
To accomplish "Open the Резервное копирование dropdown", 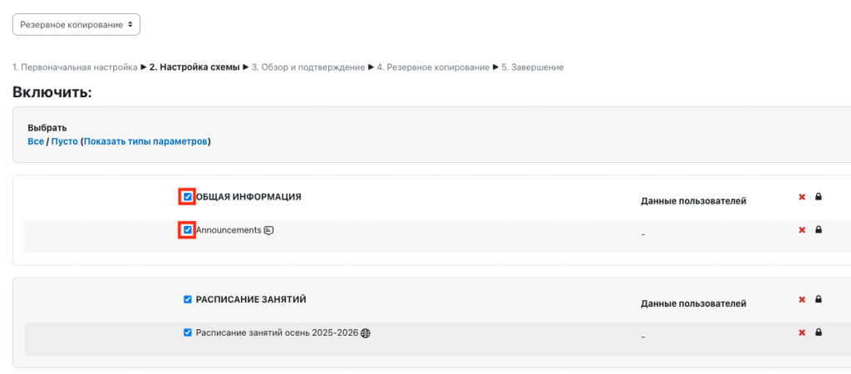I will point(76,25).
